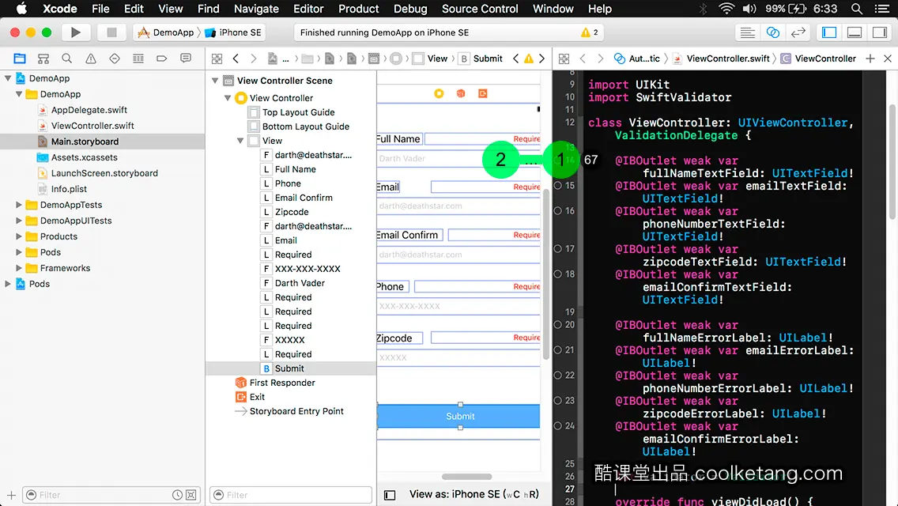The height and width of the screenshot is (506, 898).
Task: Go back in storyboard editor history
Action: click(236, 59)
